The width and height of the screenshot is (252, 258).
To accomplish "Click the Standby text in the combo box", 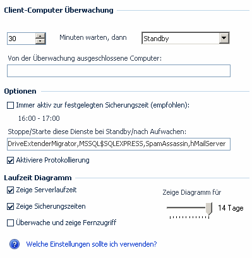I will (x=156, y=39).
